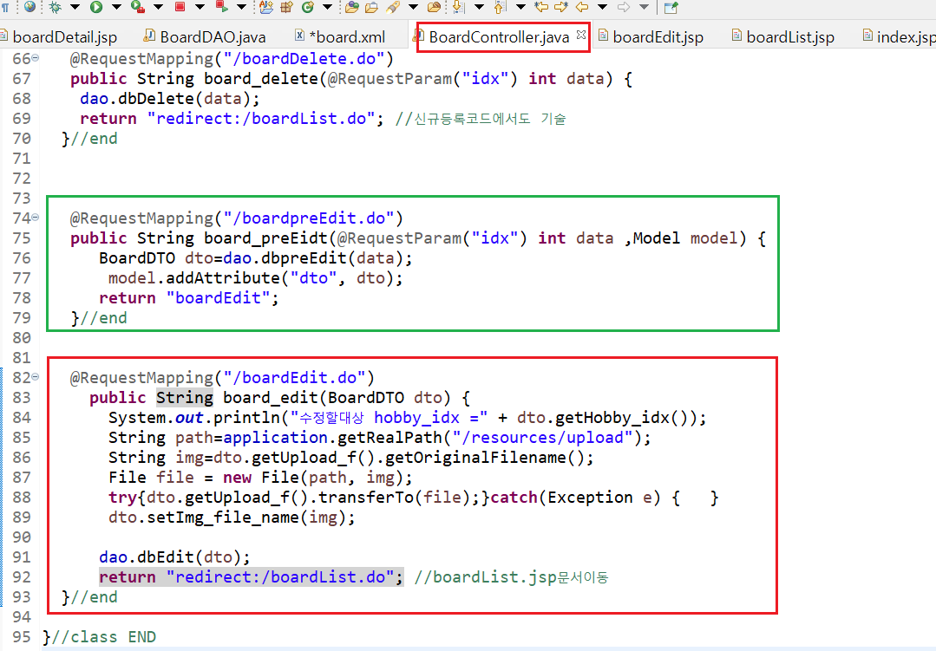The image size is (936, 651).
Task: Click "redirect:/boardList.do" on line 92
Action: click(x=280, y=577)
